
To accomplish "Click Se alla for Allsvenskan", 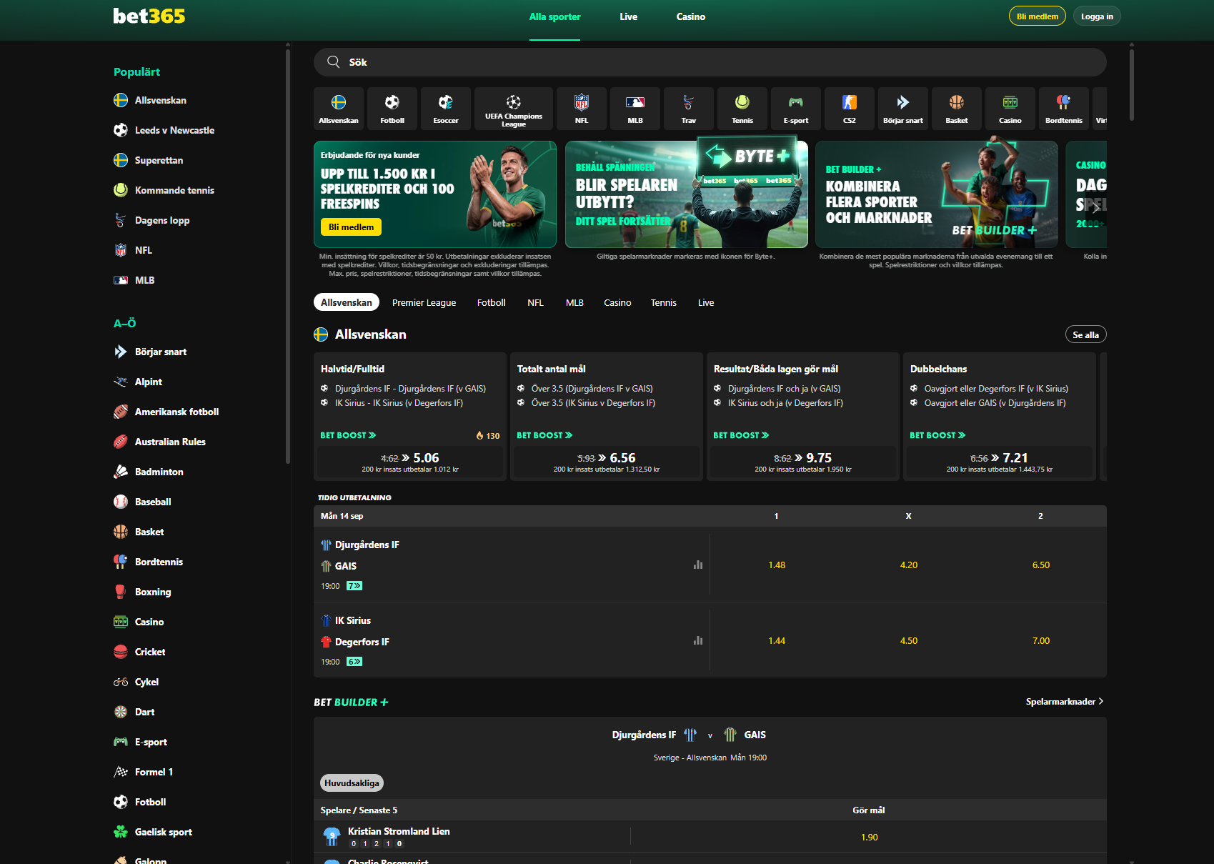I will 1085,334.
